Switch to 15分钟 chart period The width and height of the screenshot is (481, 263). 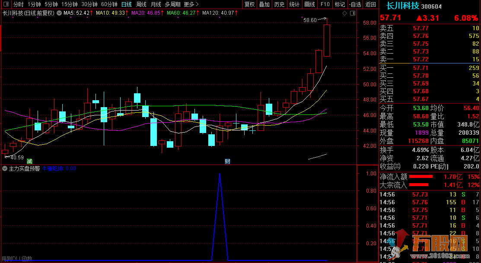(69, 4)
